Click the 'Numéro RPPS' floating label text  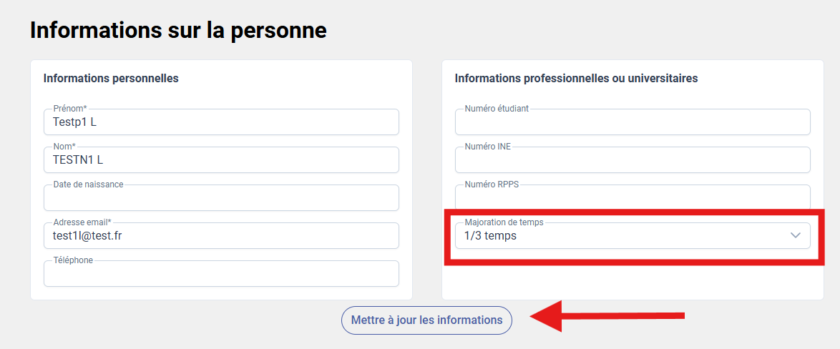(492, 185)
